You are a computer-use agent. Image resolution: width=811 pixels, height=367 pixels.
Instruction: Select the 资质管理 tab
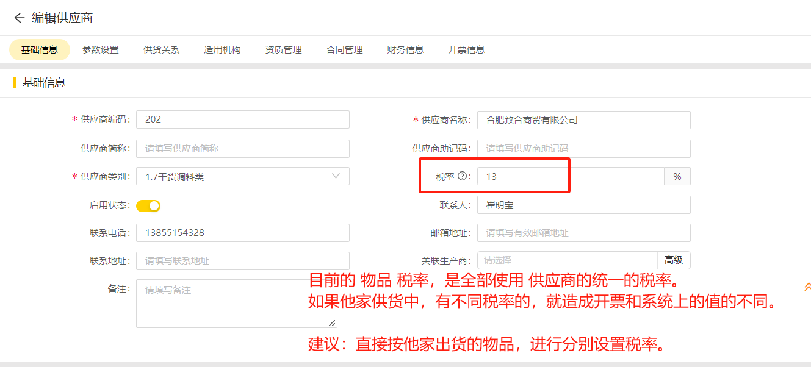[x=284, y=50]
